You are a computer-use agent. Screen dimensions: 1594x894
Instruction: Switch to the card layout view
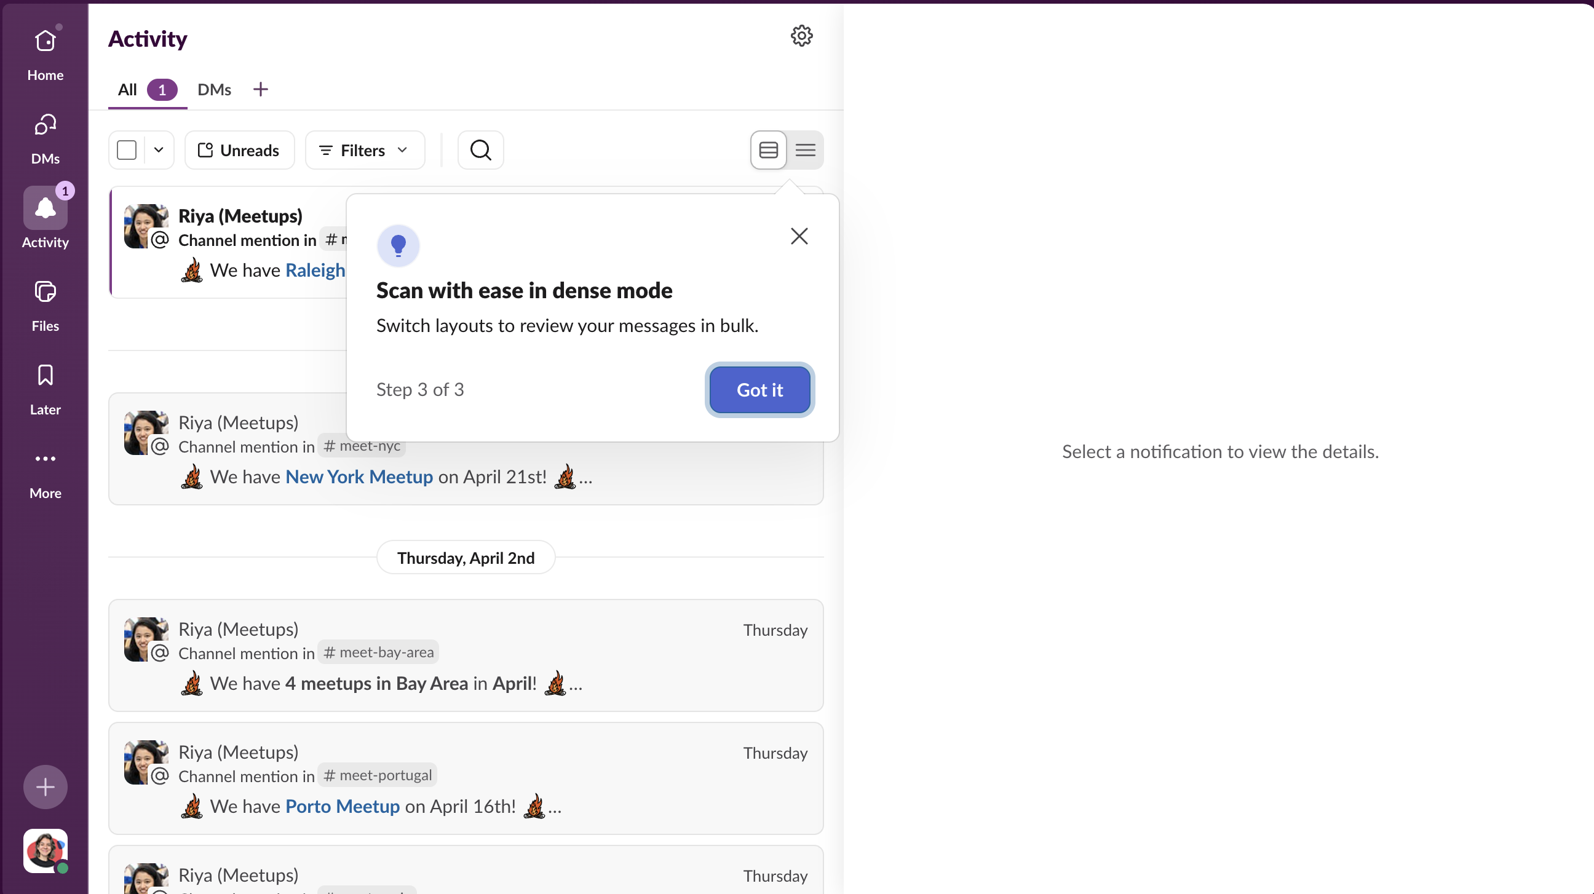point(768,151)
